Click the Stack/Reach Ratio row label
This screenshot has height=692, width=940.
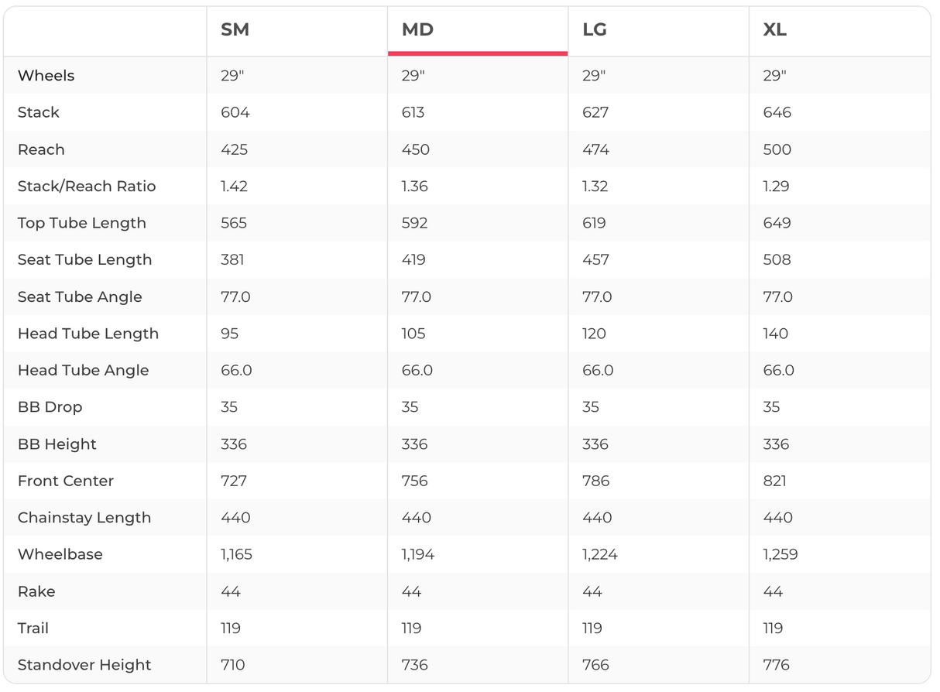87,187
